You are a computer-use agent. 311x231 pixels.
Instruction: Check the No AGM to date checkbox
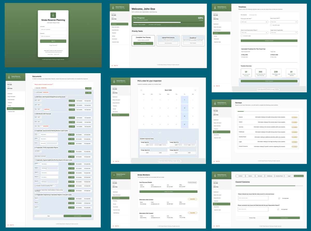[x=271, y=25]
